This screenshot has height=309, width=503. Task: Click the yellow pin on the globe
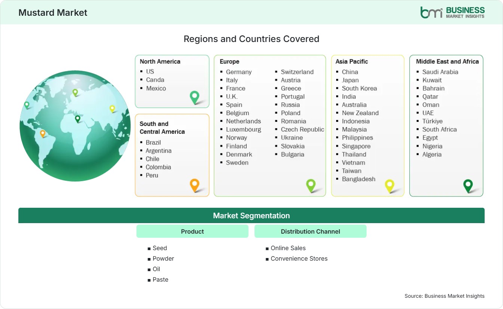pos(112,109)
